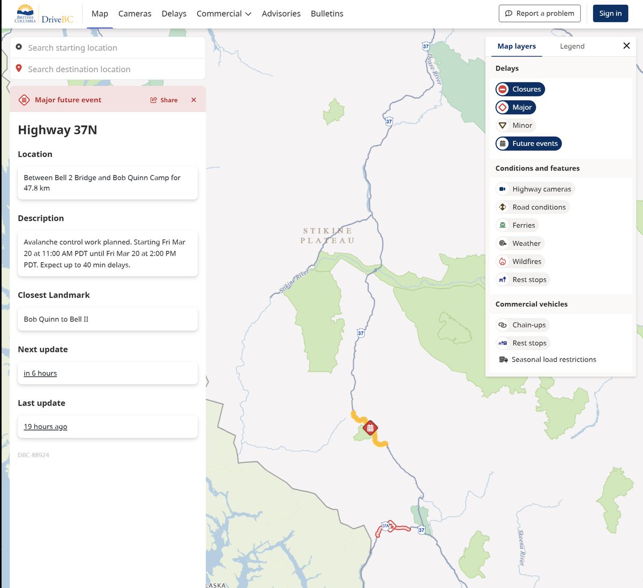Open the Map nav item
This screenshot has width=643, height=588.
100,13
